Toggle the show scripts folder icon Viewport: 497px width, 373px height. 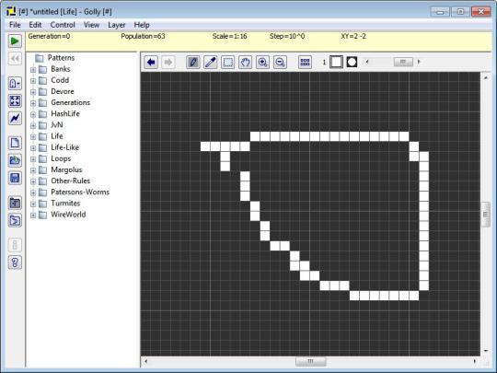[15, 220]
